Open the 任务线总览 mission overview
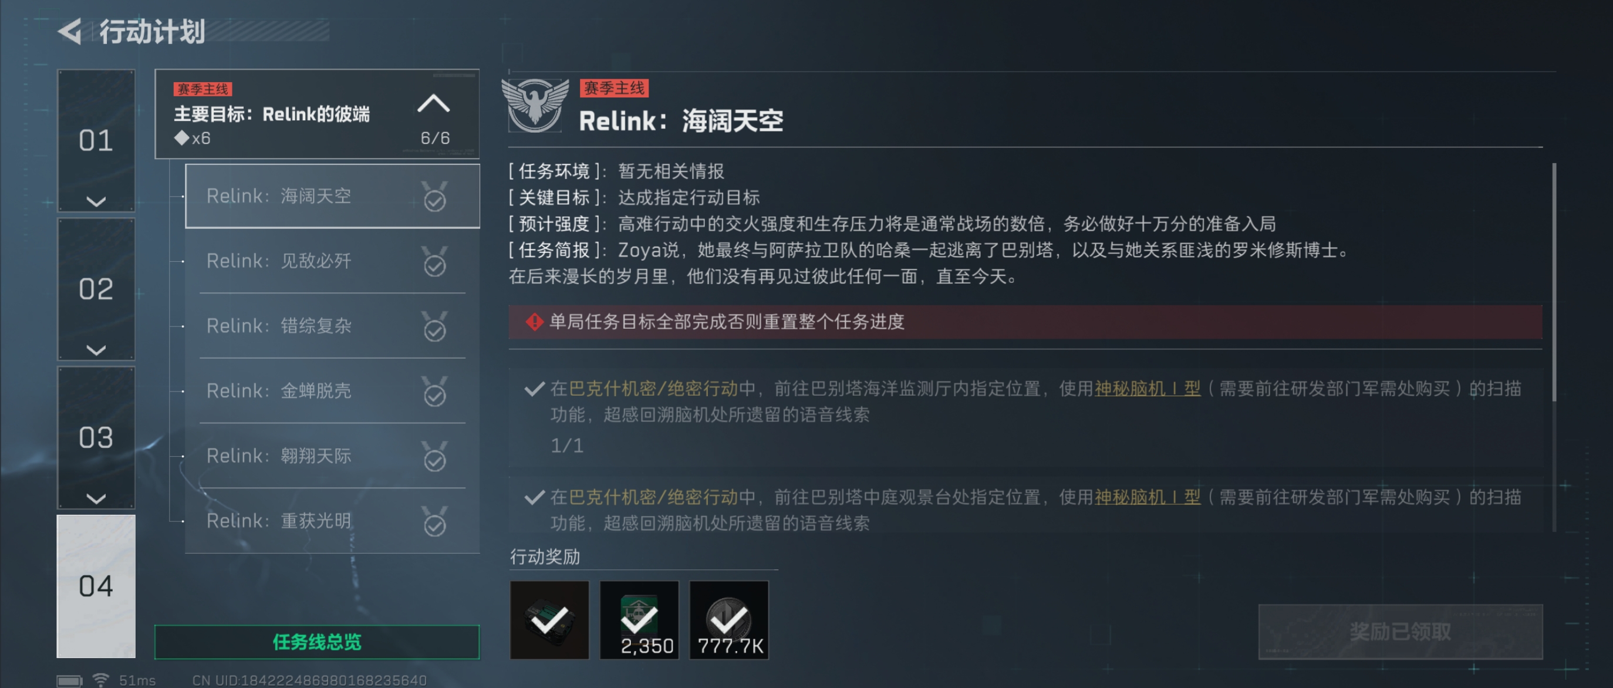1613x688 pixels. point(317,642)
